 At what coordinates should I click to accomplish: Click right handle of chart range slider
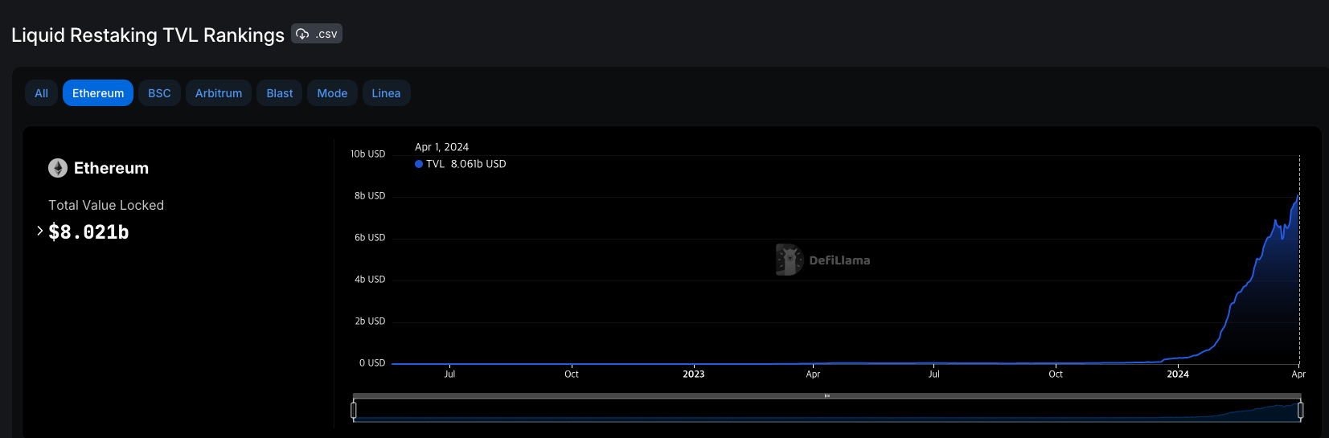pyautogui.click(x=1300, y=410)
